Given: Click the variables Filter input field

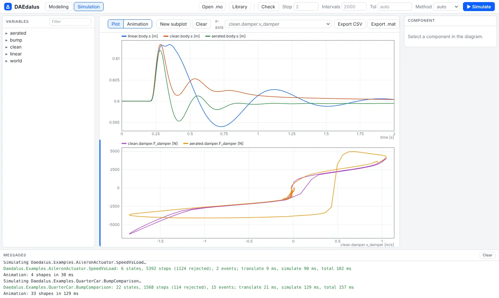Looking at the screenshot, I should [70, 21].
